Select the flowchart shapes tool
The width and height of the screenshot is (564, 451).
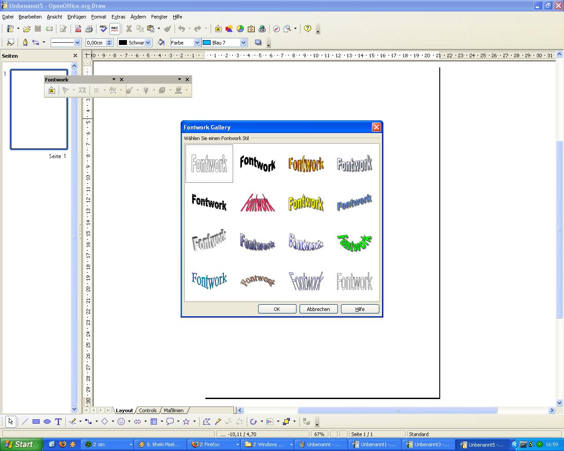(154, 421)
